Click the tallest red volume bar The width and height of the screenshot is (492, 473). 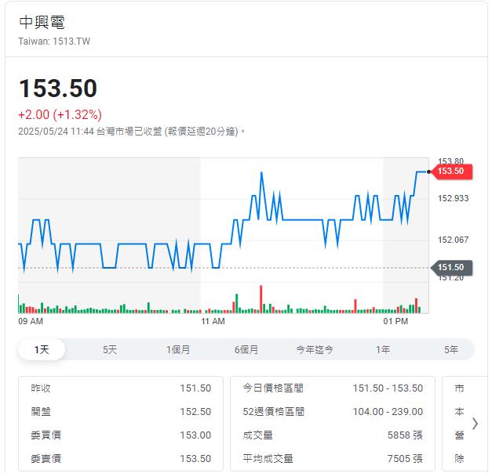point(261,299)
